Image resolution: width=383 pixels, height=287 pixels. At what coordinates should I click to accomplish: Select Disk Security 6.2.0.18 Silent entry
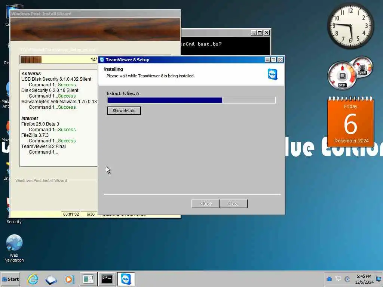[50, 90]
